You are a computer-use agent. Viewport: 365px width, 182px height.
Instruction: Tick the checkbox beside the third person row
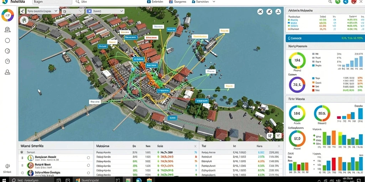(22, 173)
